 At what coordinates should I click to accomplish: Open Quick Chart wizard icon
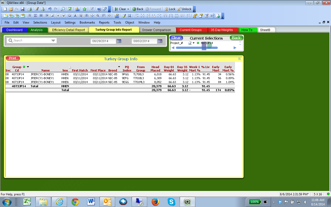(77, 9)
